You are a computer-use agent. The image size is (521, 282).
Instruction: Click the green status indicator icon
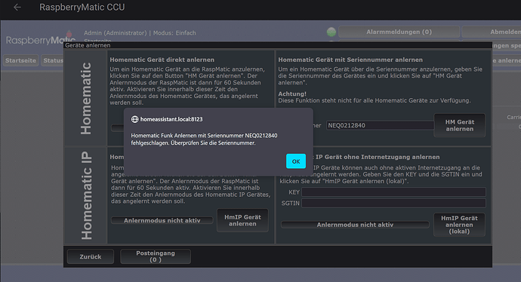click(331, 32)
